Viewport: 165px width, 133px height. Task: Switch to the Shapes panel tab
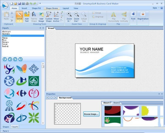pos(6,127)
